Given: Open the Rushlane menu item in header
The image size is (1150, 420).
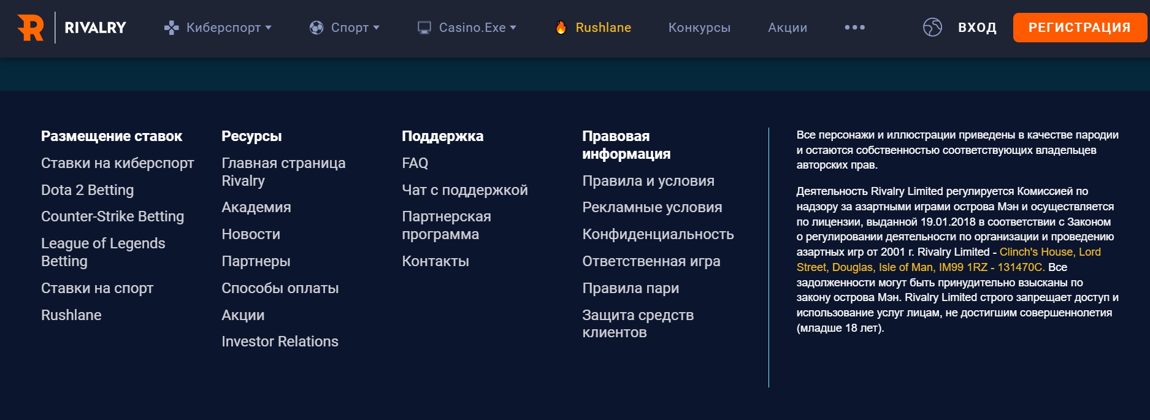Looking at the screenshot, I should tap(603, 28).
